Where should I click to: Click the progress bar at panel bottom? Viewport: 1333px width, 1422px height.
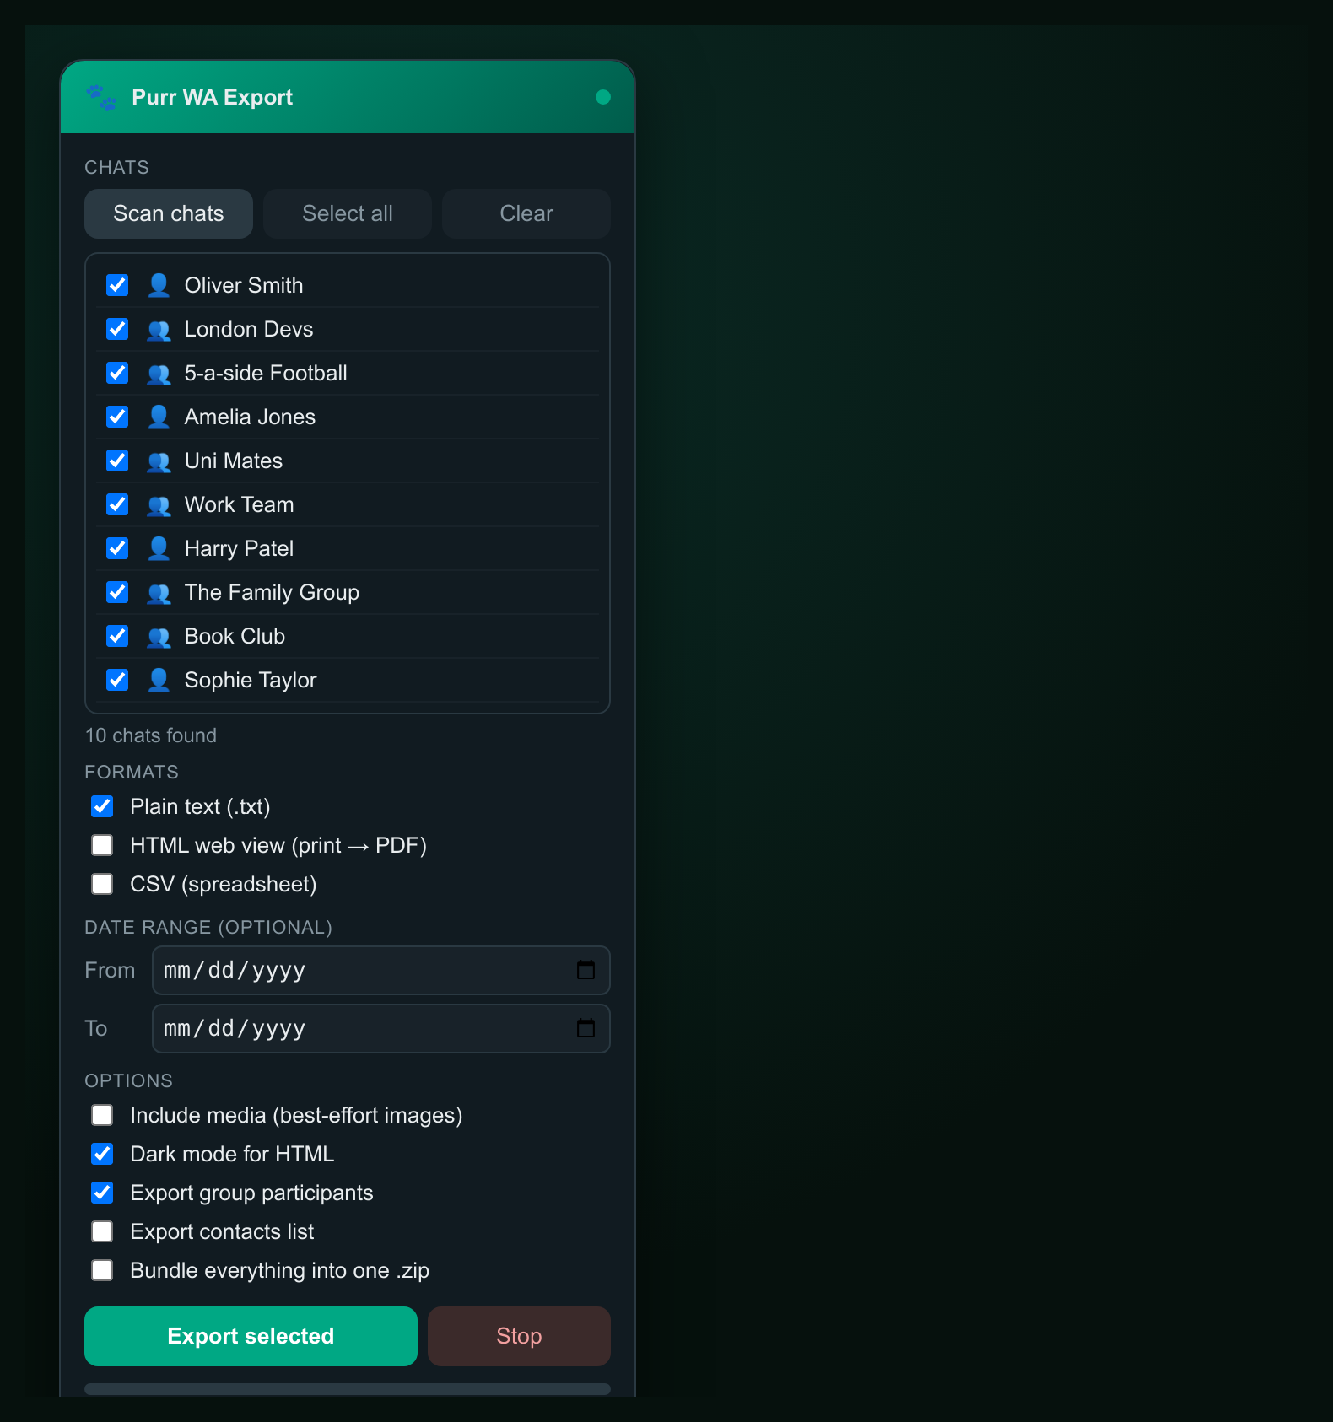click(x=348, y=1389)
